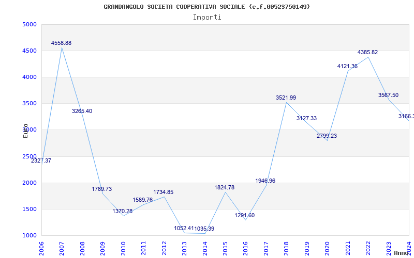Click the 2013 x-axis year label

[184, 248]
